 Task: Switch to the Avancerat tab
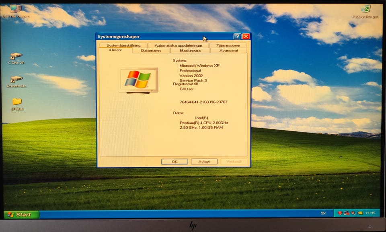click(229, 51)
